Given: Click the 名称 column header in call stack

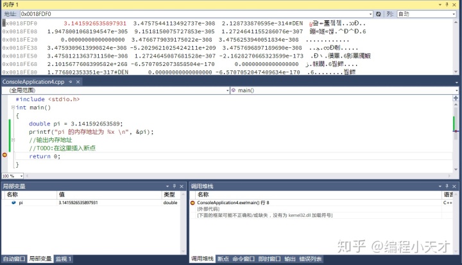Looking at the screenshot, I should point(318,195).
